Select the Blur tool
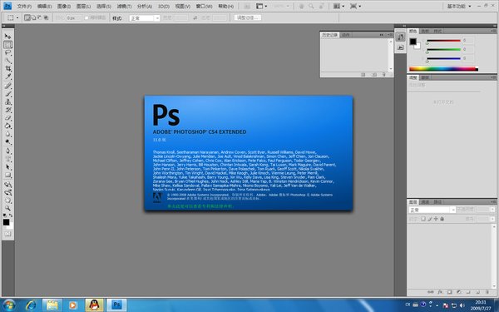The width and height of the screenshot is (499, 312). click(8, 134)
